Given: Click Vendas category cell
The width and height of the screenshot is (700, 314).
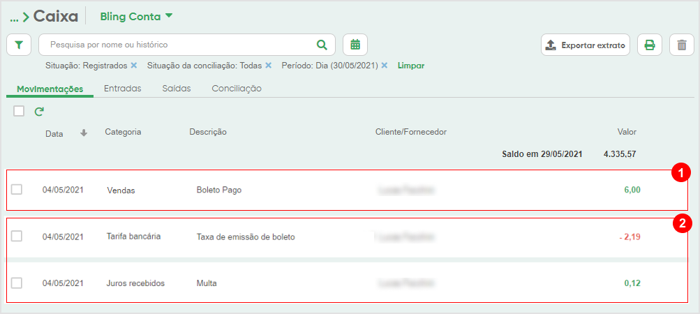Looking at the screenshot, I should click(121, 190).
